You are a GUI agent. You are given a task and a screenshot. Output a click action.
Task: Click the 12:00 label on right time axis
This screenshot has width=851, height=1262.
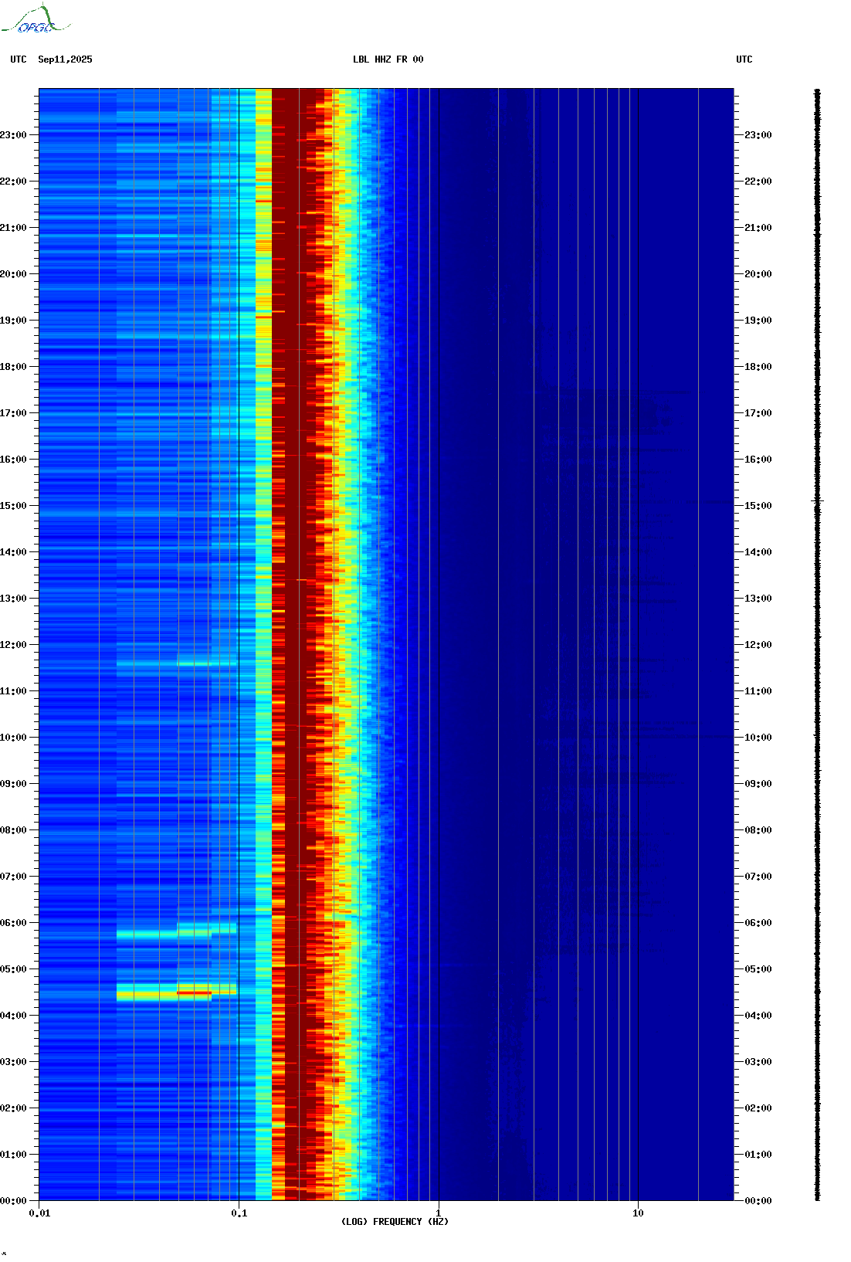758,645
